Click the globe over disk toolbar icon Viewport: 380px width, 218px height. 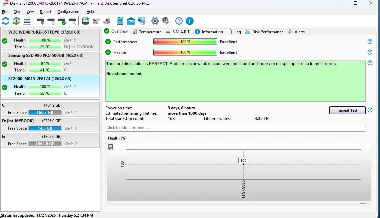click(x=86, y=21)
